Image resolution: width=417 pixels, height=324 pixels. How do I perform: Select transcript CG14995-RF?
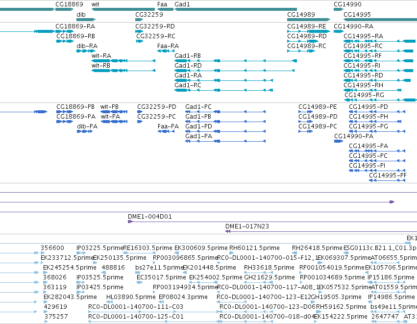click(x=363, y=56)
